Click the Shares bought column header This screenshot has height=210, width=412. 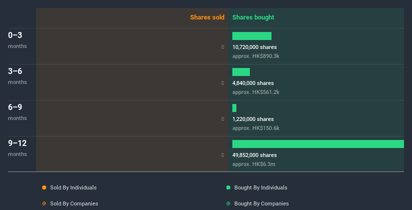pos(253,17)
